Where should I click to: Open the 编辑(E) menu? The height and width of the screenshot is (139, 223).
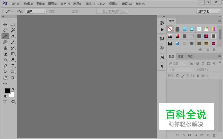pyautogui.click(x=28, y=4)
